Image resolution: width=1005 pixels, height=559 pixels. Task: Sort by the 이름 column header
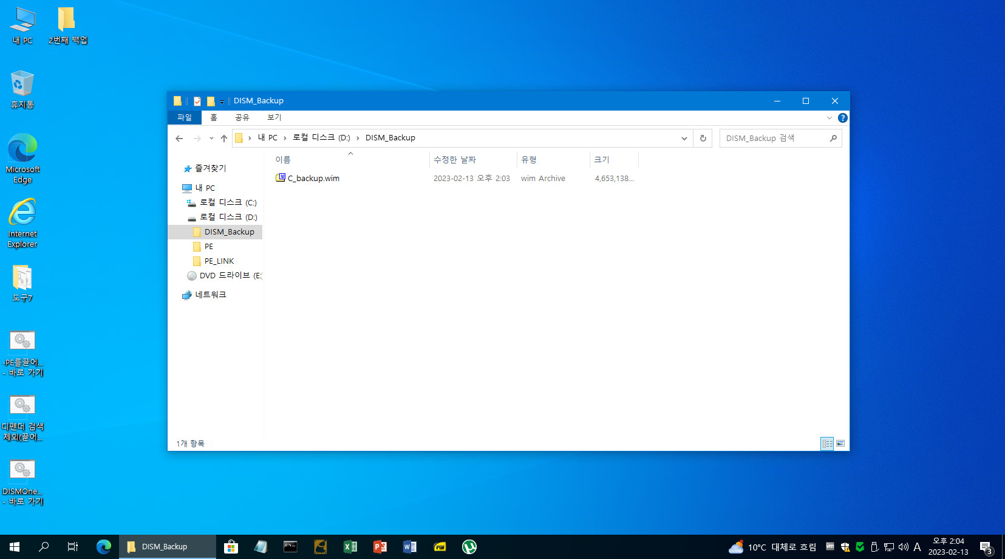point(350,160)
